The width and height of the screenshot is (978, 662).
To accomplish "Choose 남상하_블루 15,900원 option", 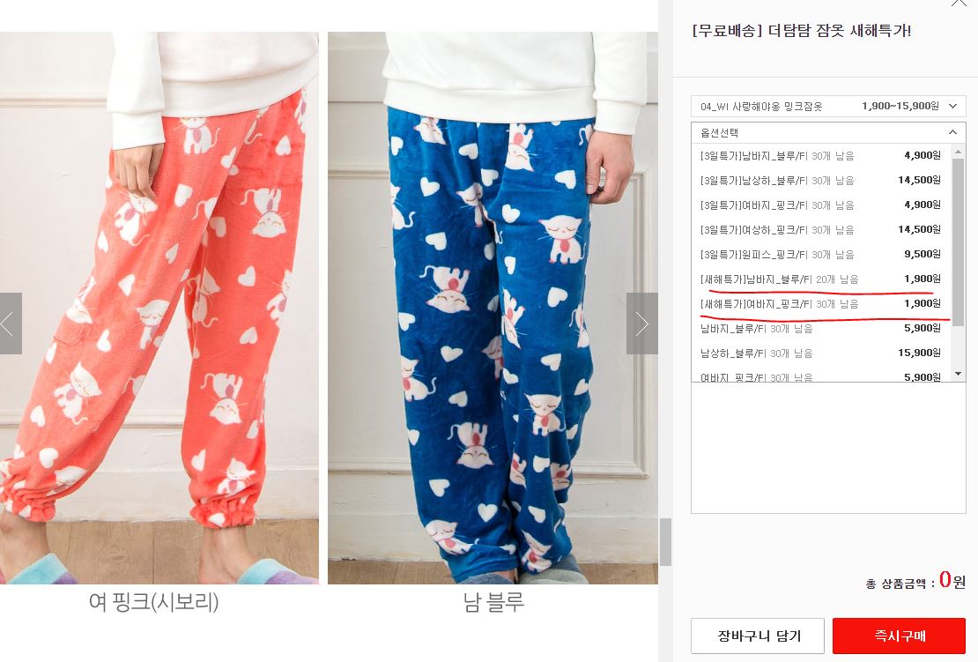I will (821, 353).
